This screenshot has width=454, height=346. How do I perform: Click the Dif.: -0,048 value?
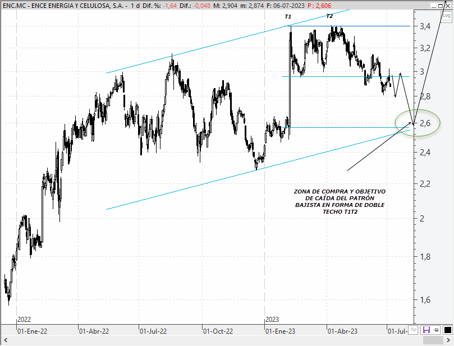point(195,6)
